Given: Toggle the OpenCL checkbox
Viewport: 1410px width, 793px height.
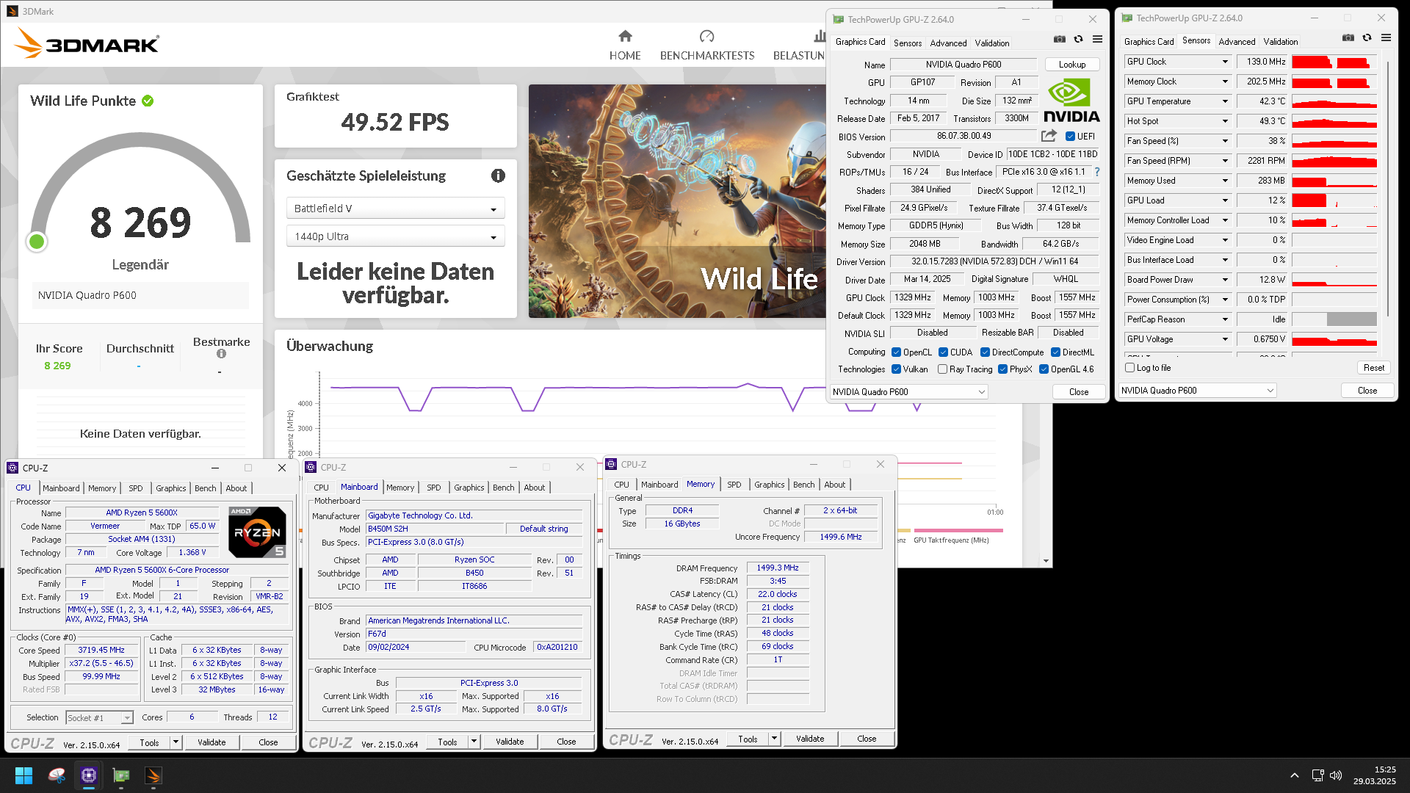Looking at the screenshot, I should [x=896, y=352].
